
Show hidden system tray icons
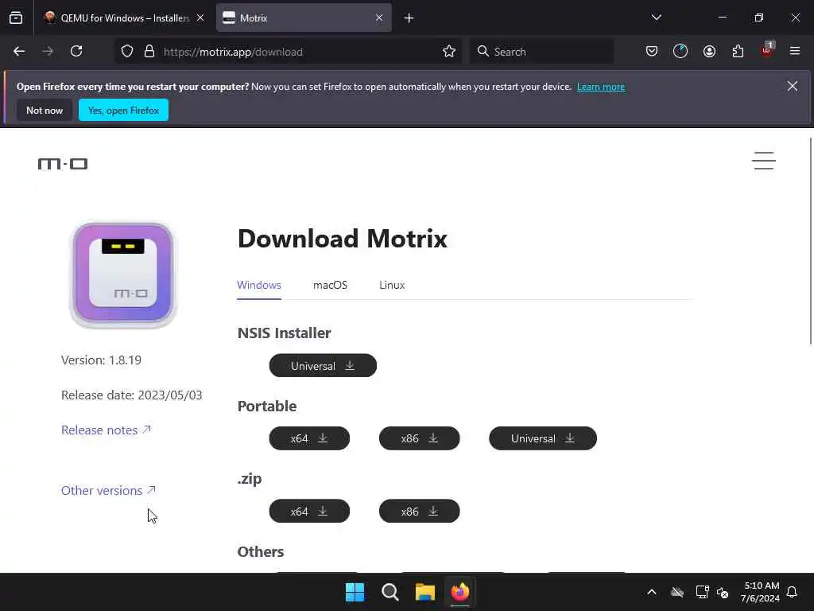652,592
